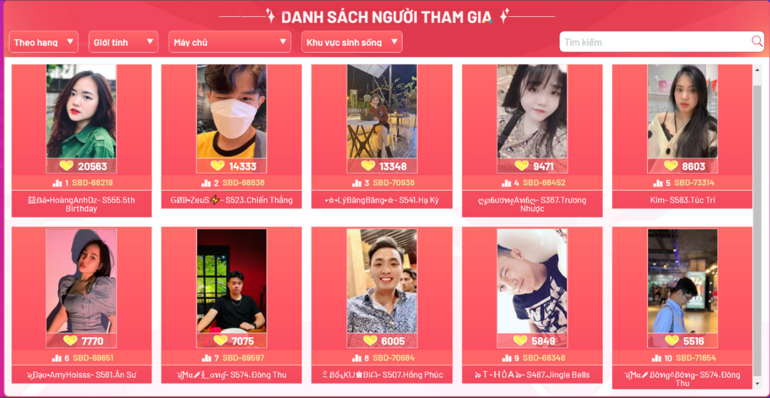
Task: Click heart vote icon showing 20563
Action: click(x=67, y=166)
